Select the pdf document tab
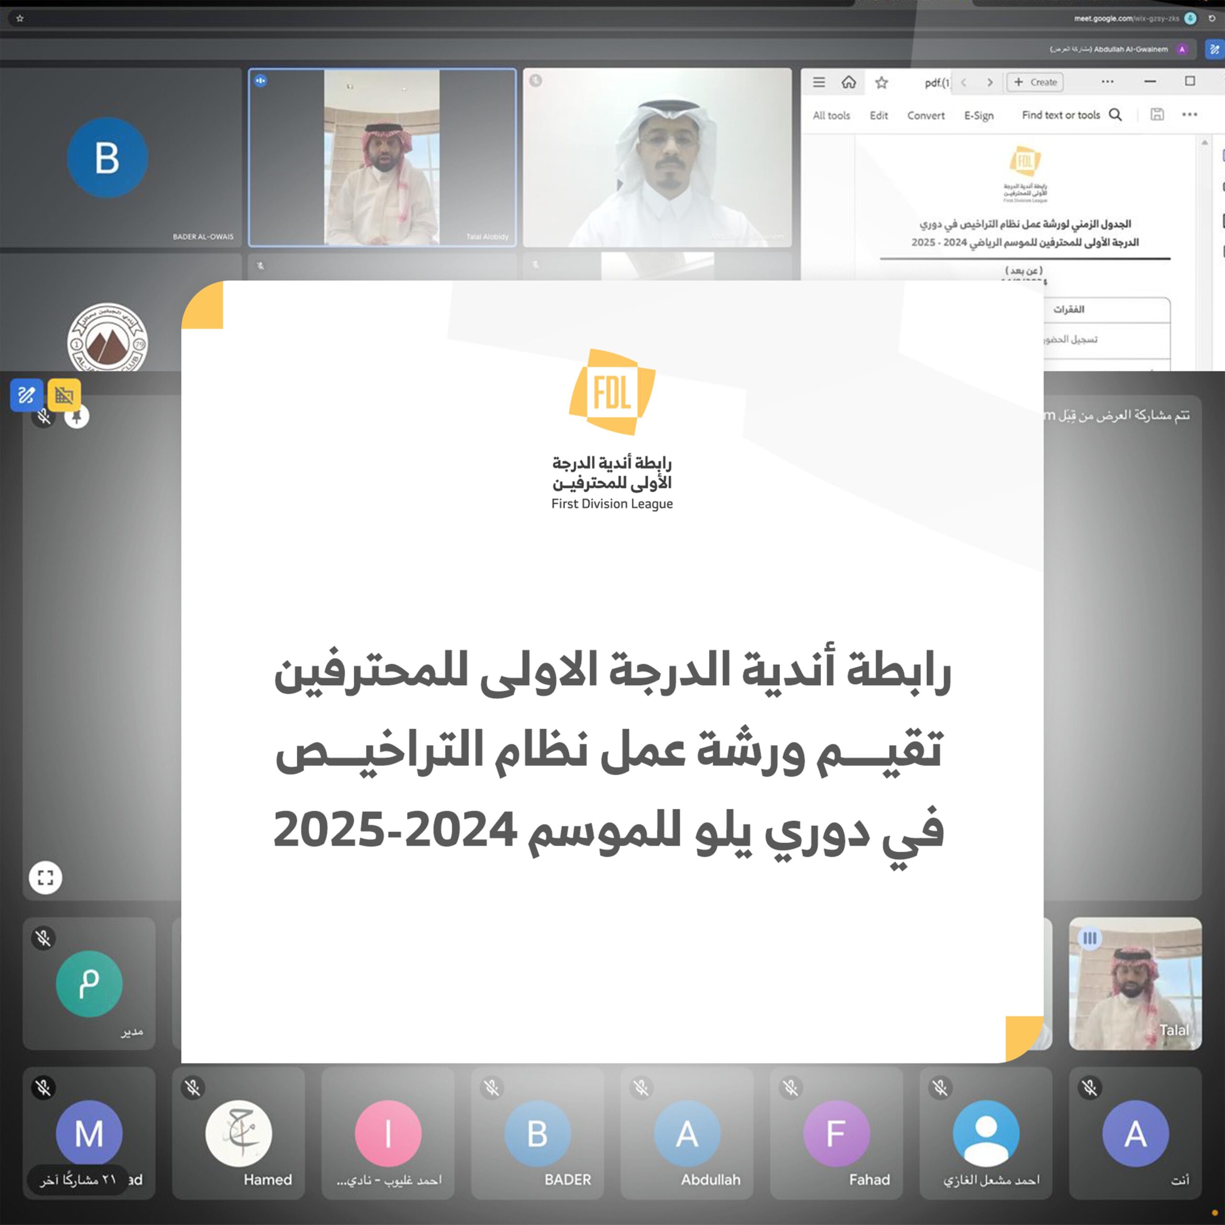1225x1225 pixels. (x=937, y=82)
